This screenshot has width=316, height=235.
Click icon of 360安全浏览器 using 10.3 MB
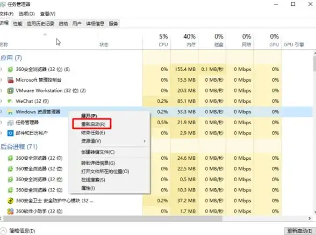point(10,190)
